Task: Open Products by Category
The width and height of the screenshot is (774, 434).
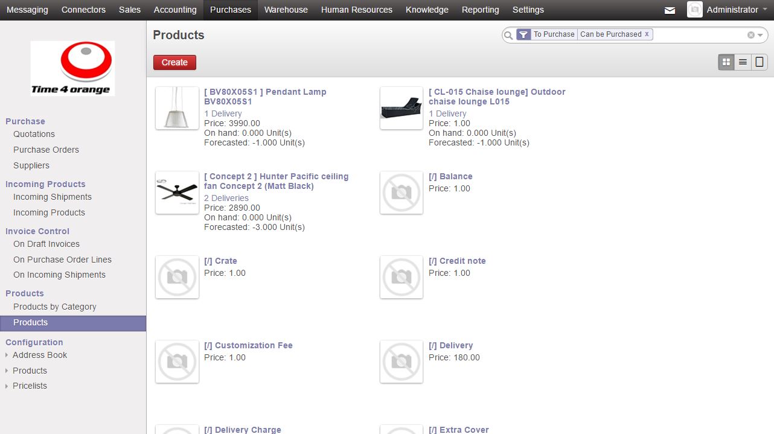Action: pyautogui.click(x=55, y=307)
